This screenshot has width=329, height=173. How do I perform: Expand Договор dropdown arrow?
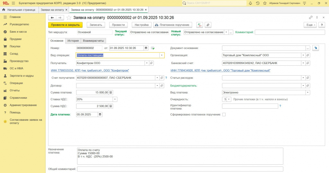tap(157, 86)
